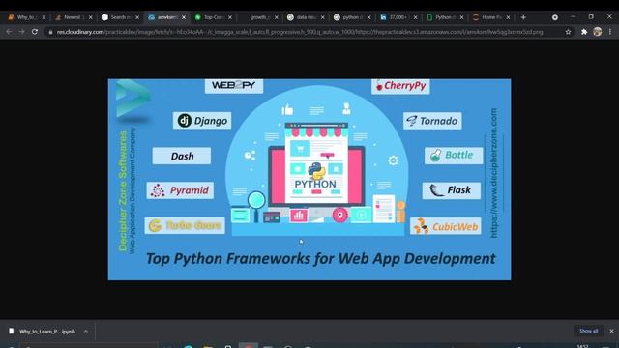The width and height of the screenshot is (619, 348).
Task: Click the 'CherryPy' label in the image
Action: tap(400, 86)
